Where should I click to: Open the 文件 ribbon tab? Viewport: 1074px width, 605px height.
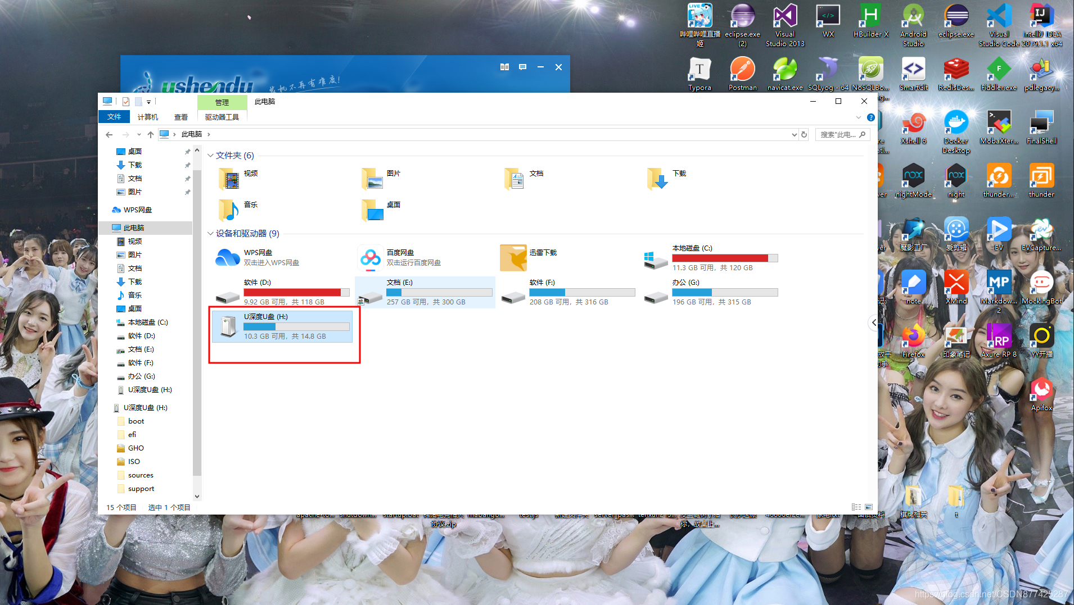(x=114, y=117)
